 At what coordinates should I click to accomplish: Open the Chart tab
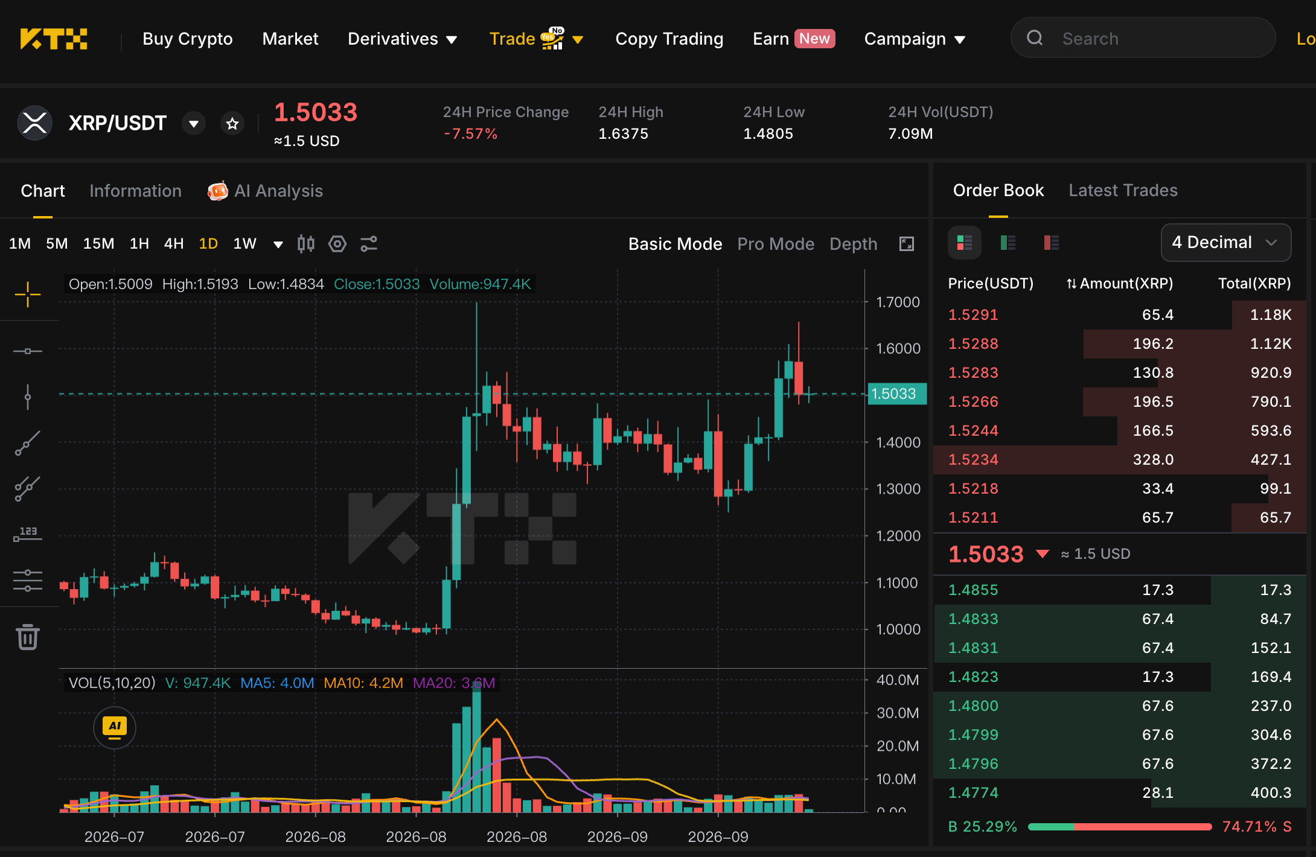point(43,191)
